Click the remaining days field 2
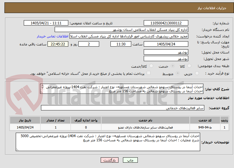This screenshot has height=168, width=234. [89, 44]
